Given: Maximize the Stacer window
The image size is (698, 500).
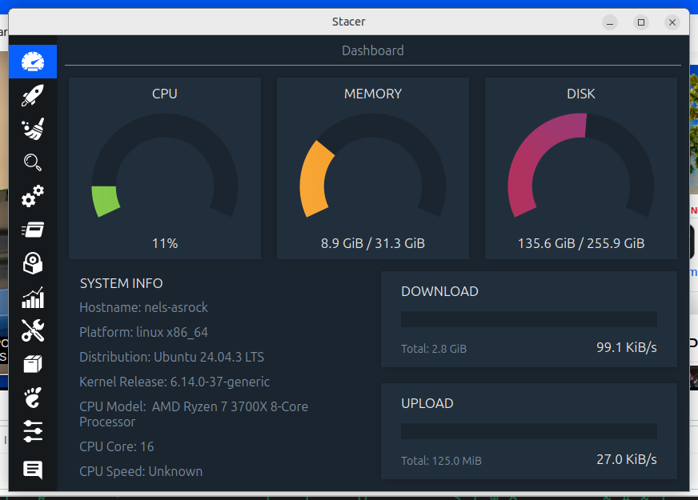Looking at the screenshot, I should click(640, 22).
